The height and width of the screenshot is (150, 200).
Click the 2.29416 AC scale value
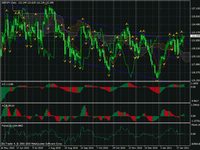(195, 105)
